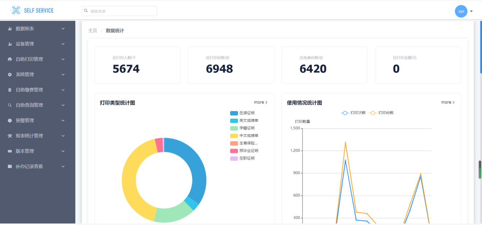The height and width of the screenshot is (225, 482).
Task: Click the gear icon beside 系统管理
Action: 10,75
